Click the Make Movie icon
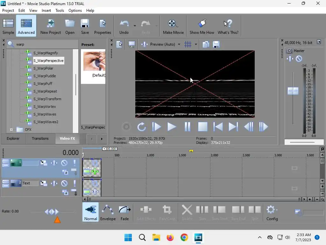This screenshot has width=326, height=245. 173,26
